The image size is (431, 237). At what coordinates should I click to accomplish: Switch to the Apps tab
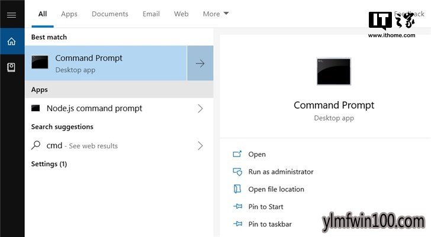pos(69,14)
